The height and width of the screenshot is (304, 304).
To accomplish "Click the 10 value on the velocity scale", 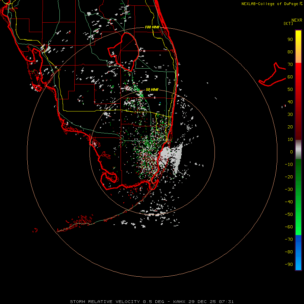I will (290, 140).
